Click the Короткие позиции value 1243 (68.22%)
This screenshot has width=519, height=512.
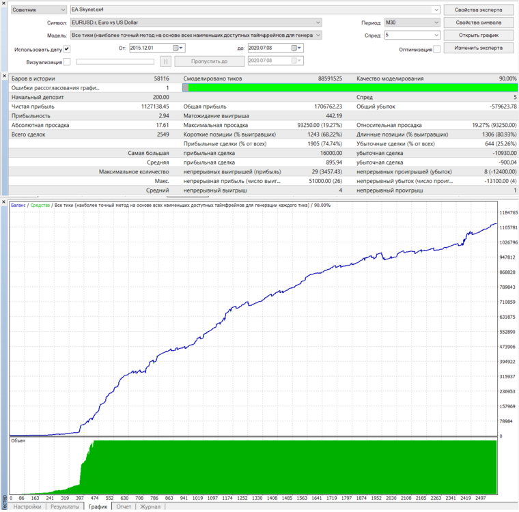[x=324, y=134]
